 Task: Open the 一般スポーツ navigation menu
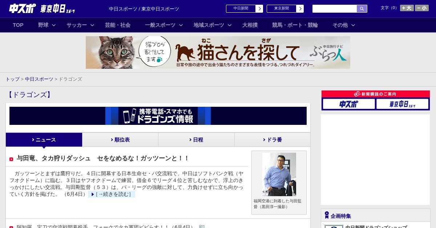(160, 25)
